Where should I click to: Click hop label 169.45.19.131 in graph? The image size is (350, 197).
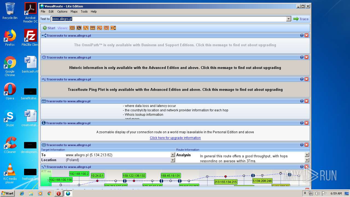(x=171, y=176)
